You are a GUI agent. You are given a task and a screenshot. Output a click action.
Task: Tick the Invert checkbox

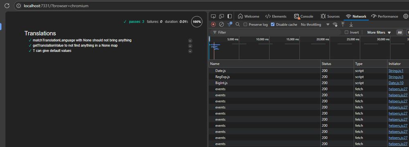[346, 32]
